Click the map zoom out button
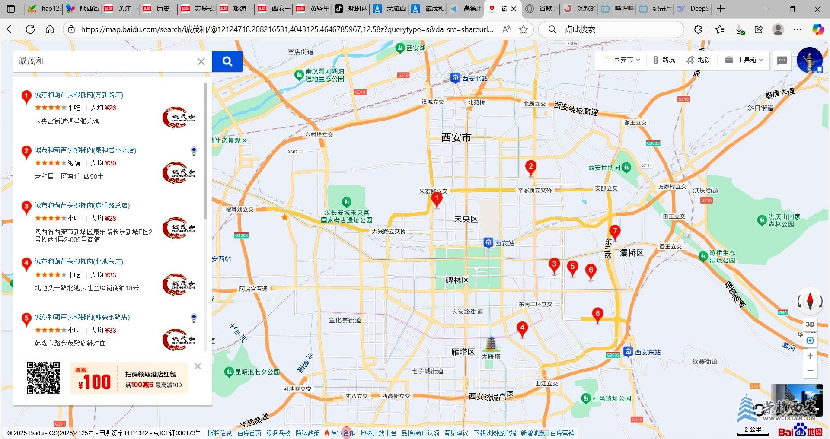The width and height of the screenshot is (830, 439). 810,371
